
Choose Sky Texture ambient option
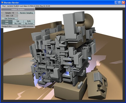coord(29,23)
